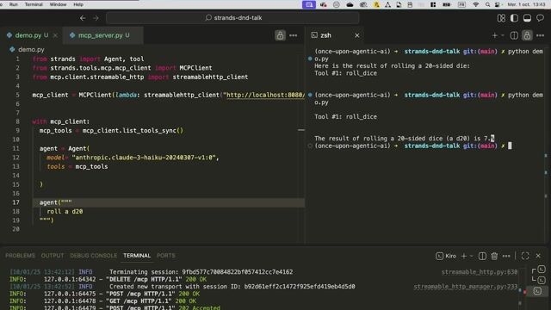Screen dimensions: 551x310
Task: Click line number 17 in the gutter
Action: click(x=15, y=202)
